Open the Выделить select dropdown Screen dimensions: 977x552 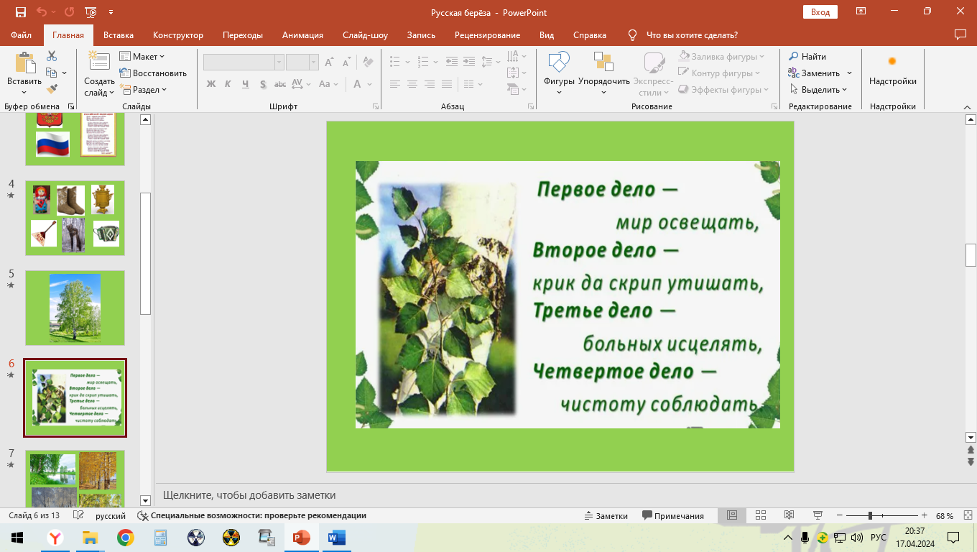818,90
